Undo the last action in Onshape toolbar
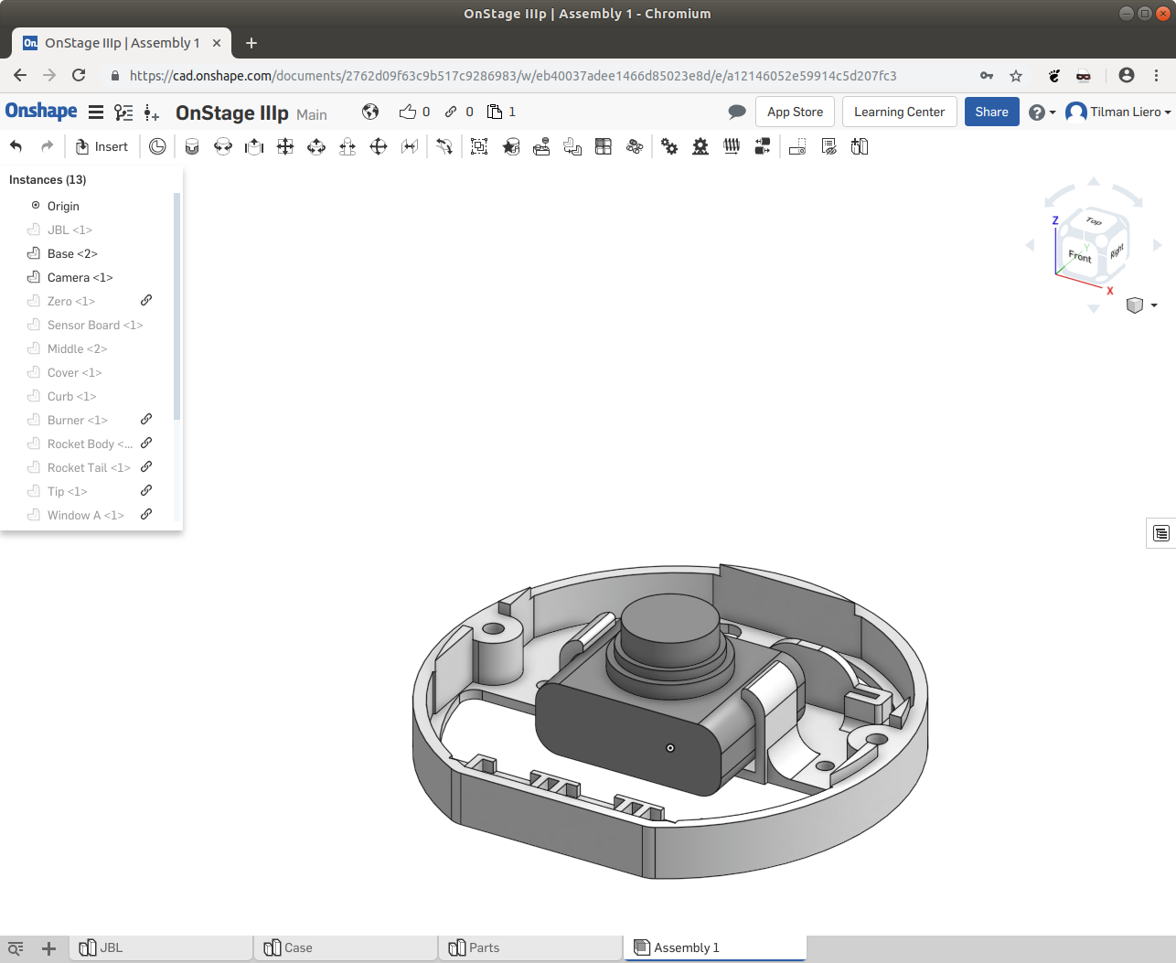Screen dimensions: 1176x963 [x=16, y=146]
